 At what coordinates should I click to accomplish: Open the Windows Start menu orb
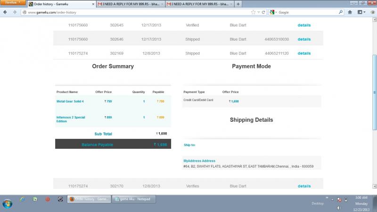(x=7, y=204)
